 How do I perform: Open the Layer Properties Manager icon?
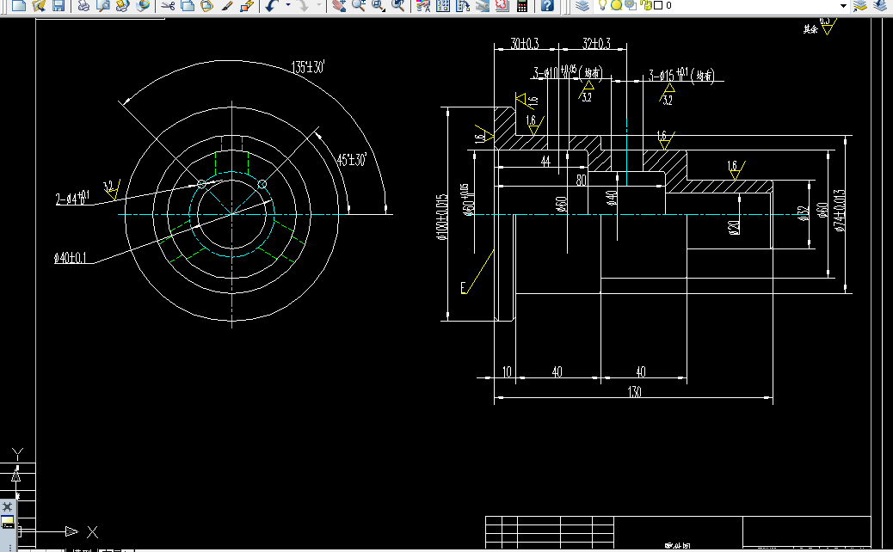[582, 6]
